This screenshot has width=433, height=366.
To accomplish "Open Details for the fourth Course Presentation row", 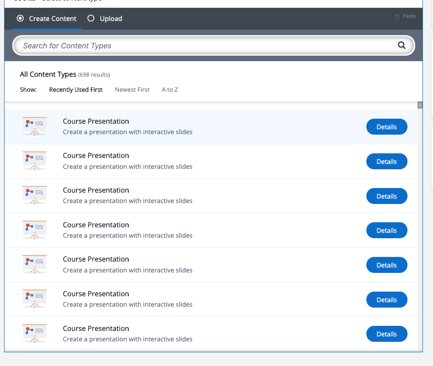I will tap(386, 230).
